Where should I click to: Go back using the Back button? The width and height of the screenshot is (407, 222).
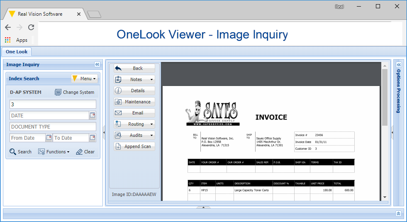coord(134,68)
